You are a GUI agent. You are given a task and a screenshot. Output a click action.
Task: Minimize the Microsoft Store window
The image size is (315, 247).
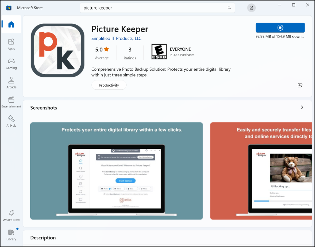(x=279, y=5)
